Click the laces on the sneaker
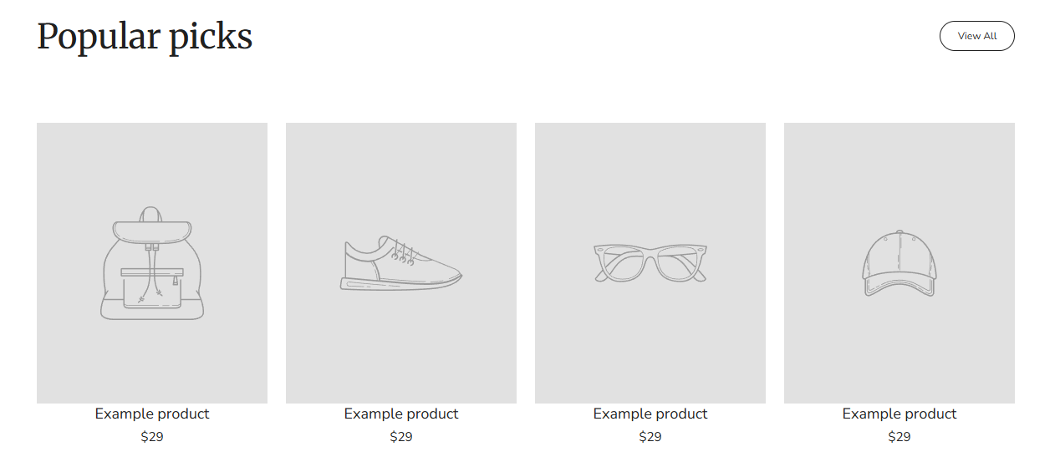The height and width of the screenshot is (457, 1060). click(404, 253)
